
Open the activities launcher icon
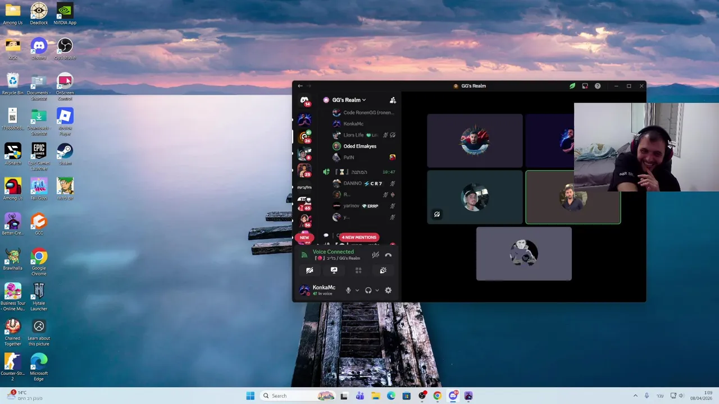[x=358, y=270]
